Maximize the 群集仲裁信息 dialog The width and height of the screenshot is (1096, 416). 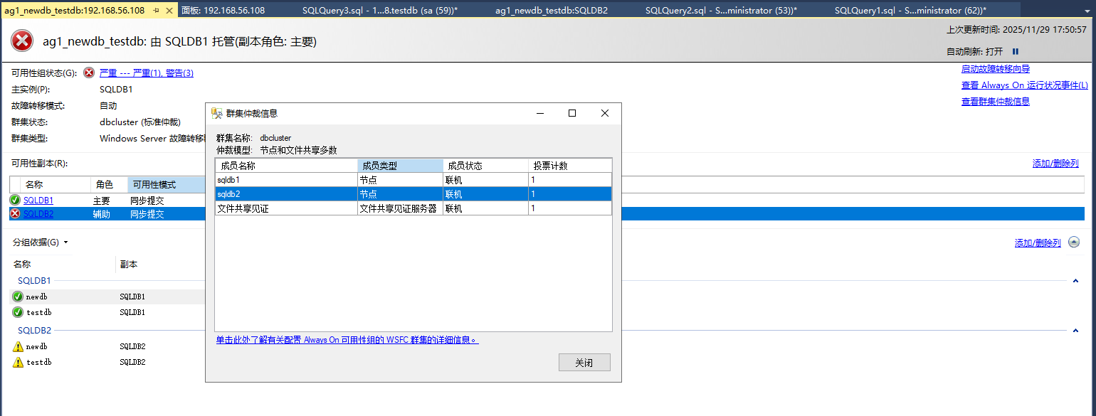(572, 113)
